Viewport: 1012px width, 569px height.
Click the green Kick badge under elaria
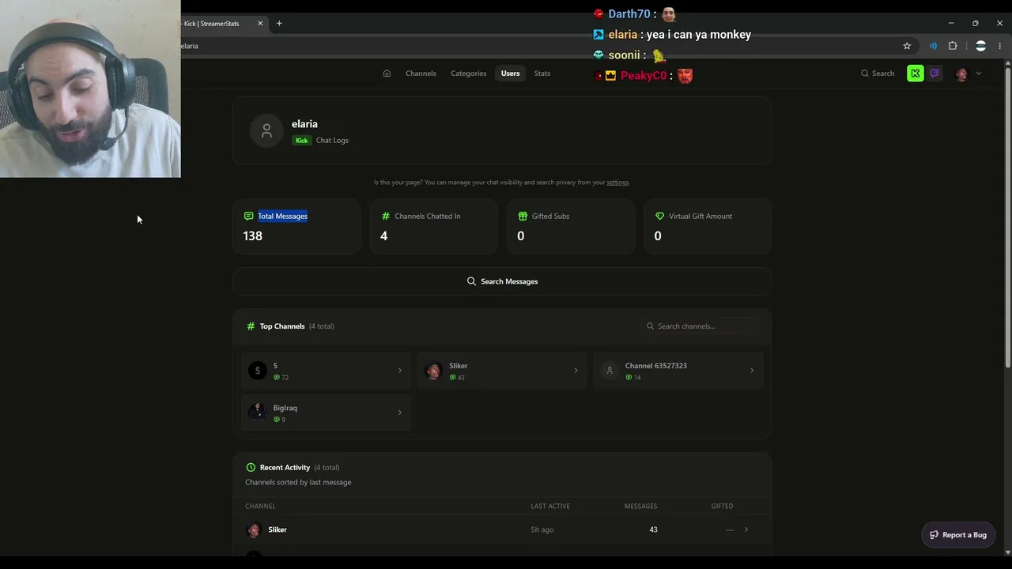(301, 141)
